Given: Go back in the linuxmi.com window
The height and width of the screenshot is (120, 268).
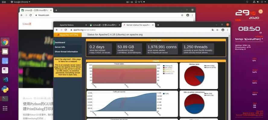Looking at the screenshot, I should 22,15.
